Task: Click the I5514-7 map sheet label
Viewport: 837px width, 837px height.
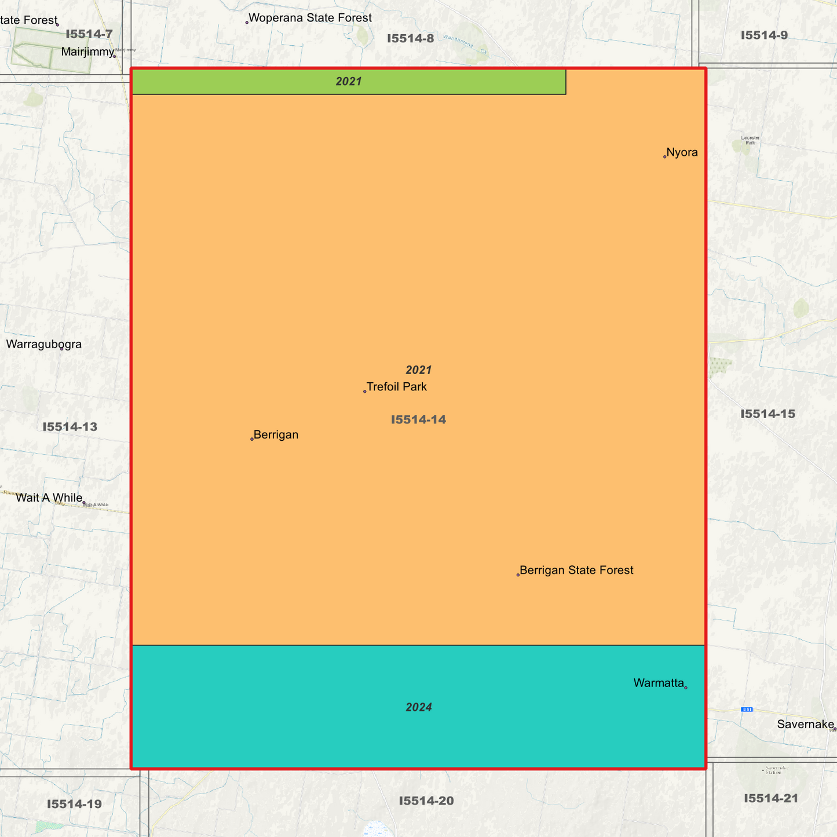Action: point(89,34)
